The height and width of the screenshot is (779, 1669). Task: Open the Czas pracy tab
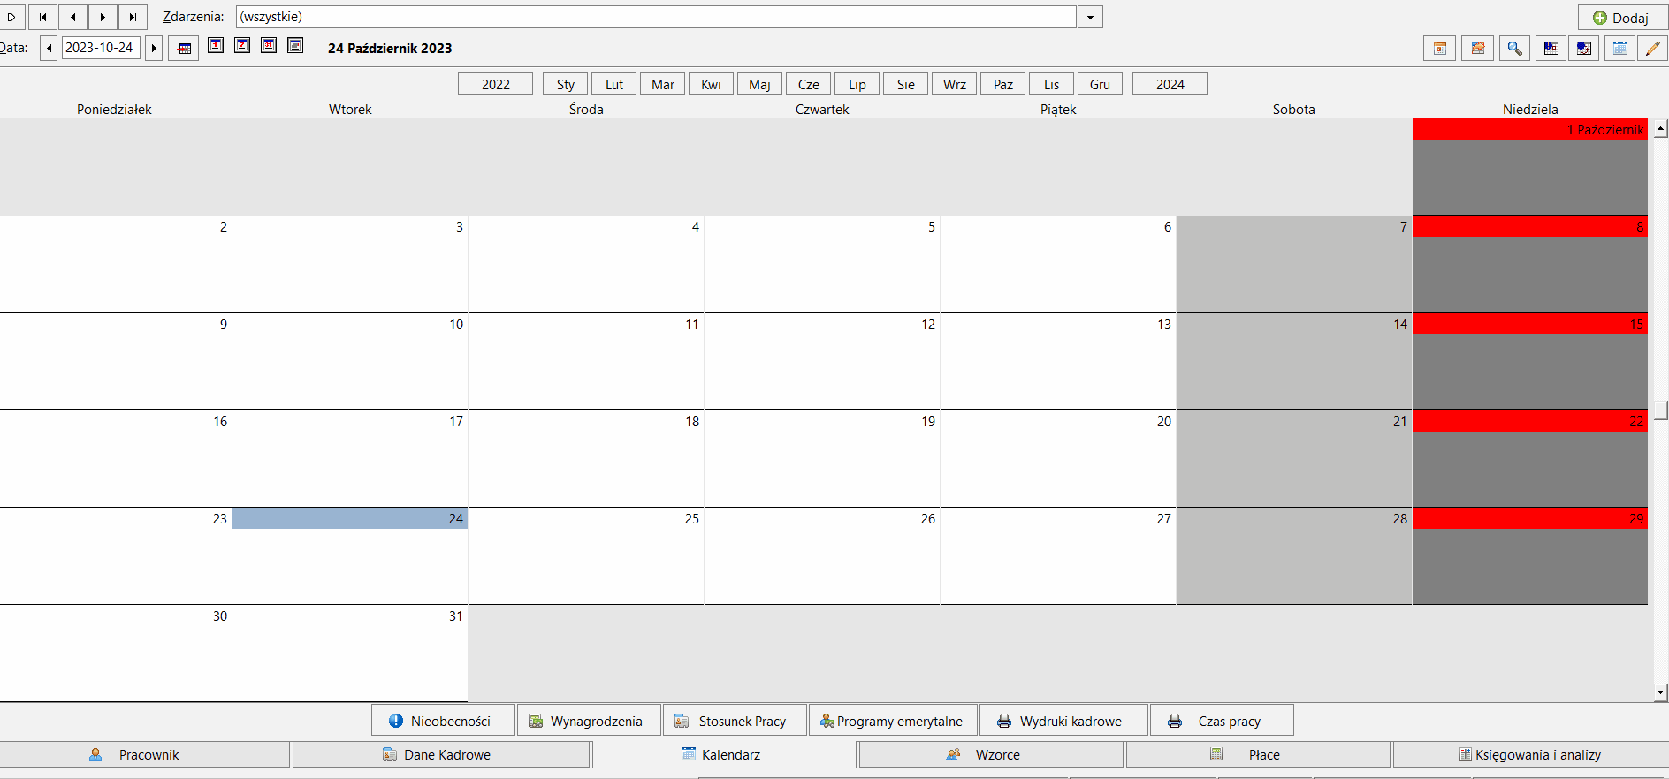(x=1222, y=721)
